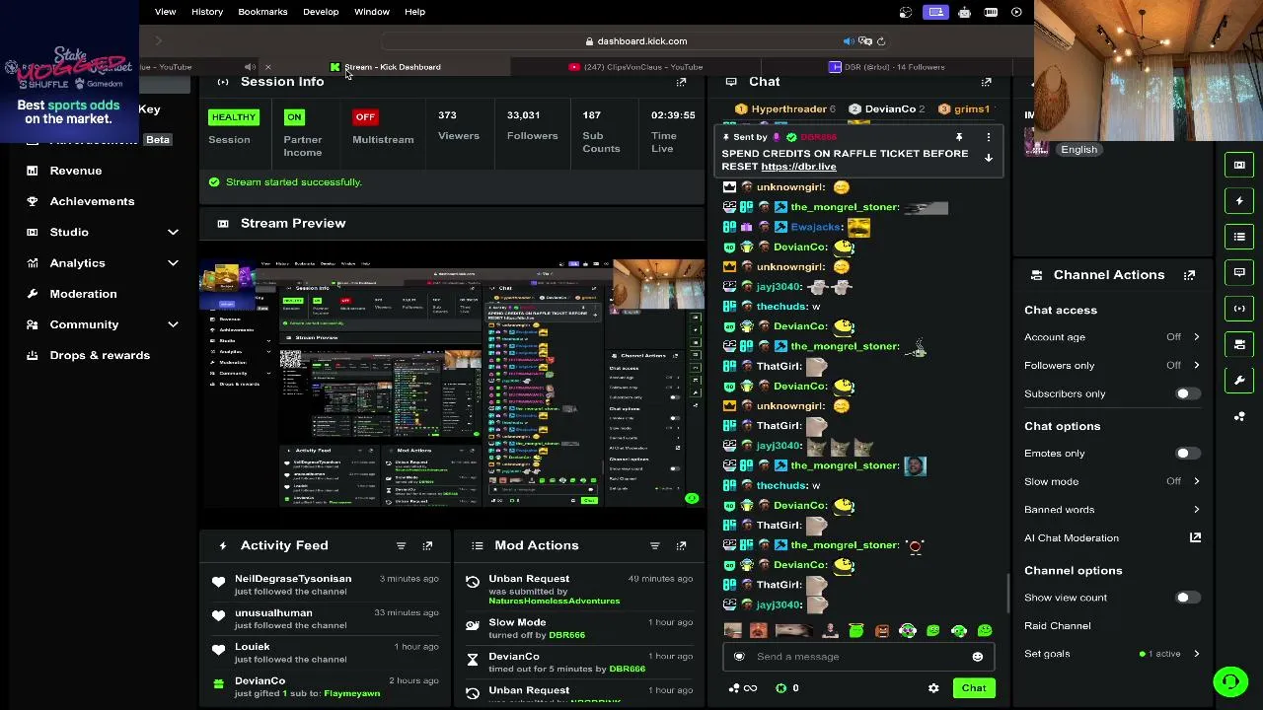Toggle Emotes only chat mode
Screen dimensions: 1263x710
pos(1188,454)
